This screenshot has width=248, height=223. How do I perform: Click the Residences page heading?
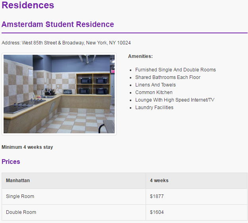tap(28, 6)
